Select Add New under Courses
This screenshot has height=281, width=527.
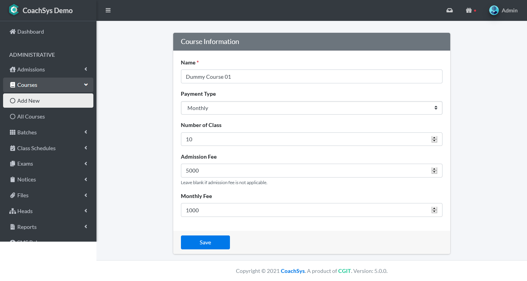(x=29, y=101)
